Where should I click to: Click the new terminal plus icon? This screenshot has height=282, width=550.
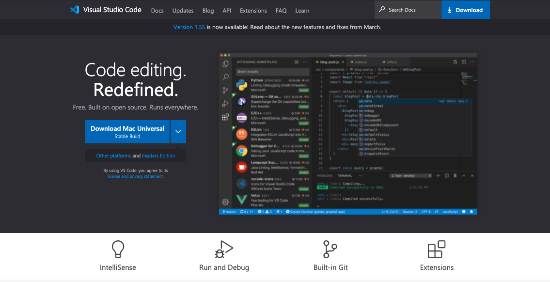[x=438, y=176]
